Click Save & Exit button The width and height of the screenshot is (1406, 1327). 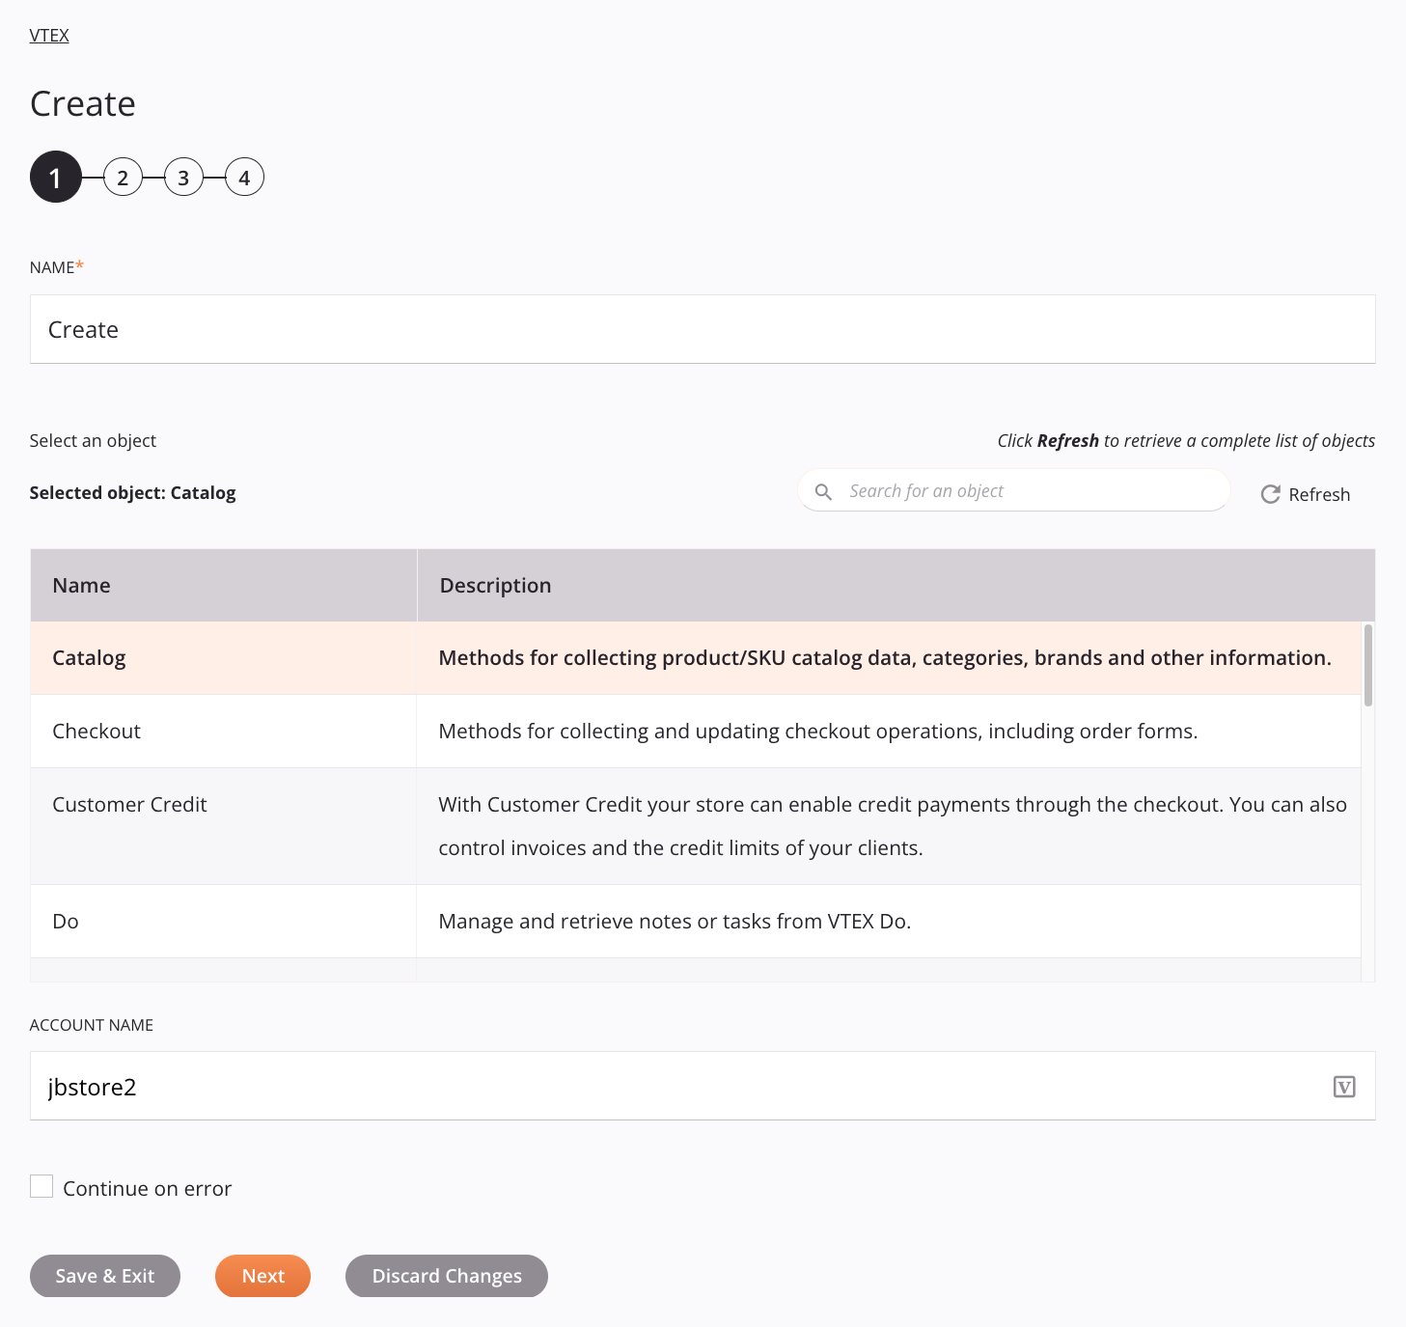105,1276
